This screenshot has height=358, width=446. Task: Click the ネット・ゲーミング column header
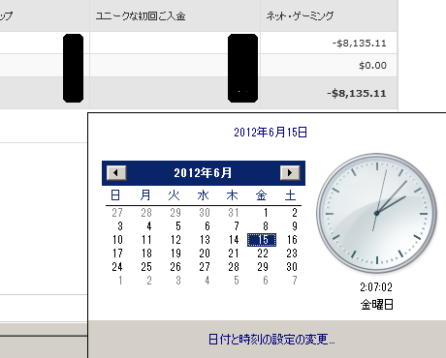[x=300, y=15]
